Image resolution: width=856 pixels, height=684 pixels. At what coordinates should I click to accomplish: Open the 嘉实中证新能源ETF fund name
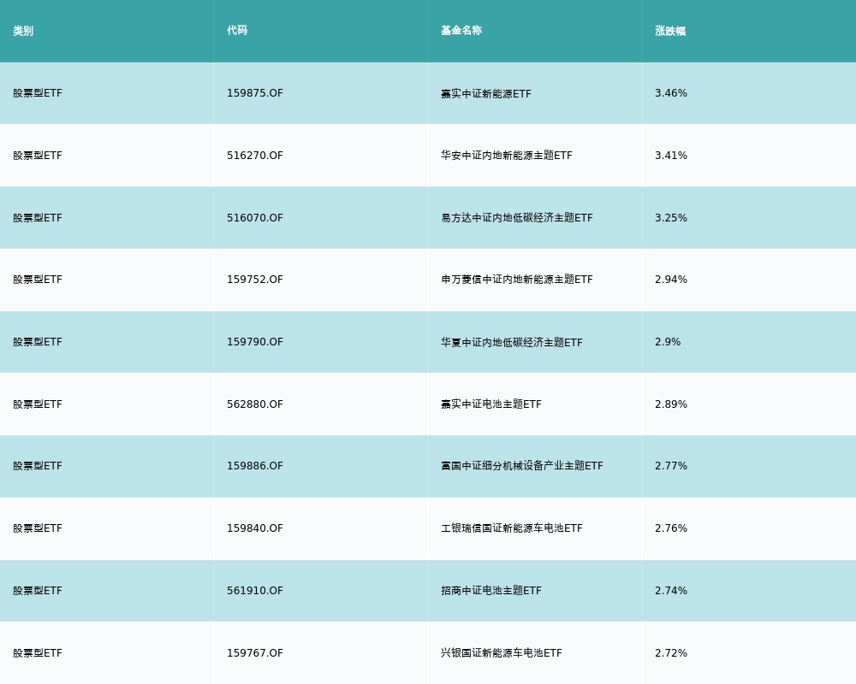tap(485, 93)
